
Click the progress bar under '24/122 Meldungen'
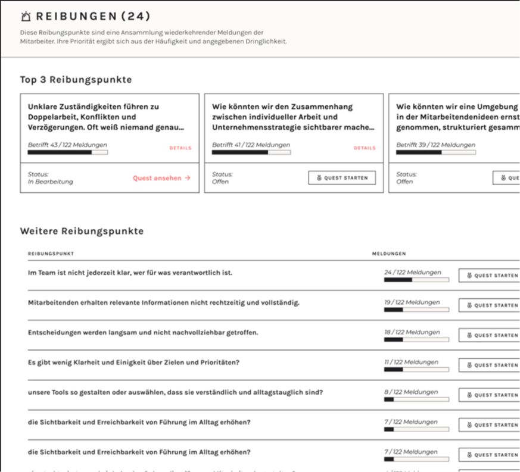click(416, 280)
